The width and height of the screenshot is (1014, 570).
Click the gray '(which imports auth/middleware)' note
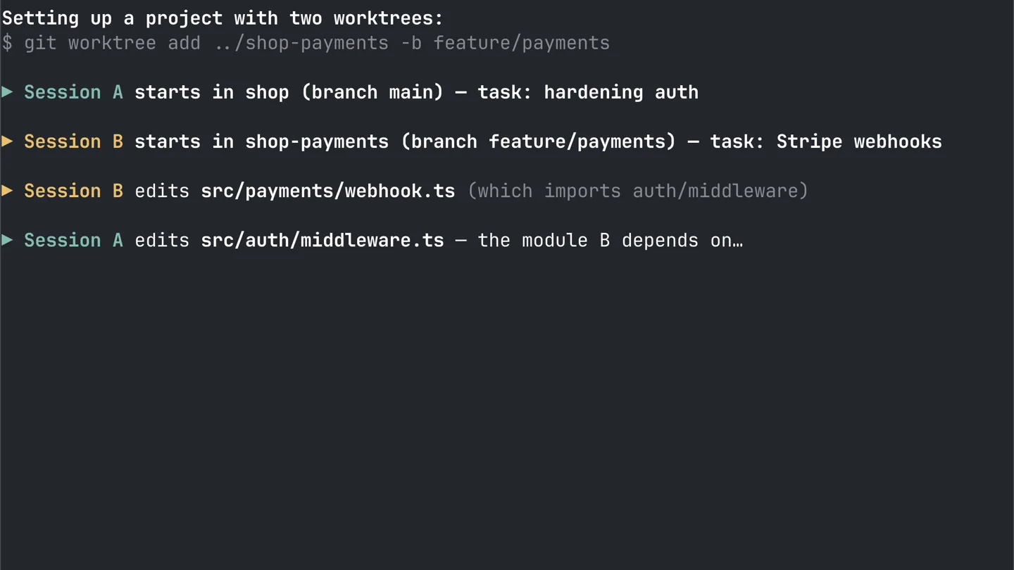[x=637, y=191]
